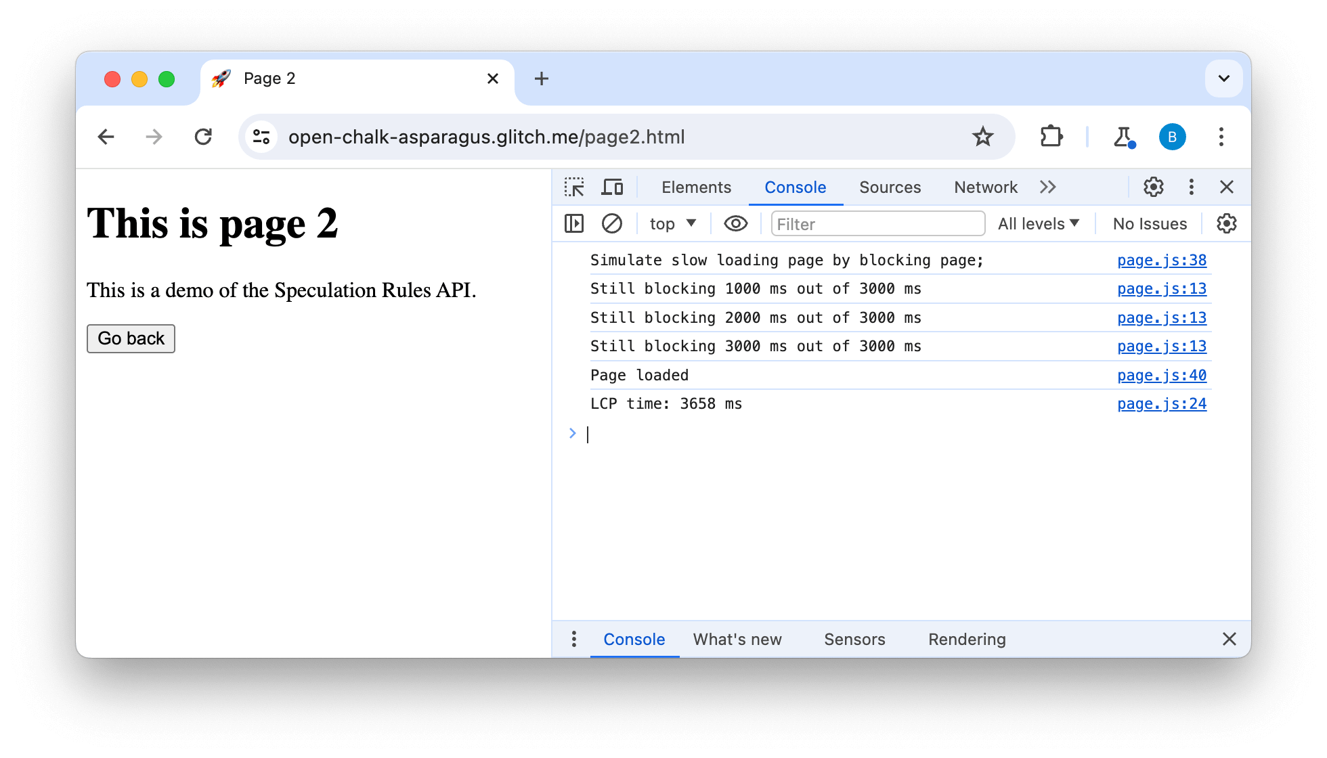Click the expand console sidebar icon
This screenshot has width=1327, height=758.
pos(575,223)
